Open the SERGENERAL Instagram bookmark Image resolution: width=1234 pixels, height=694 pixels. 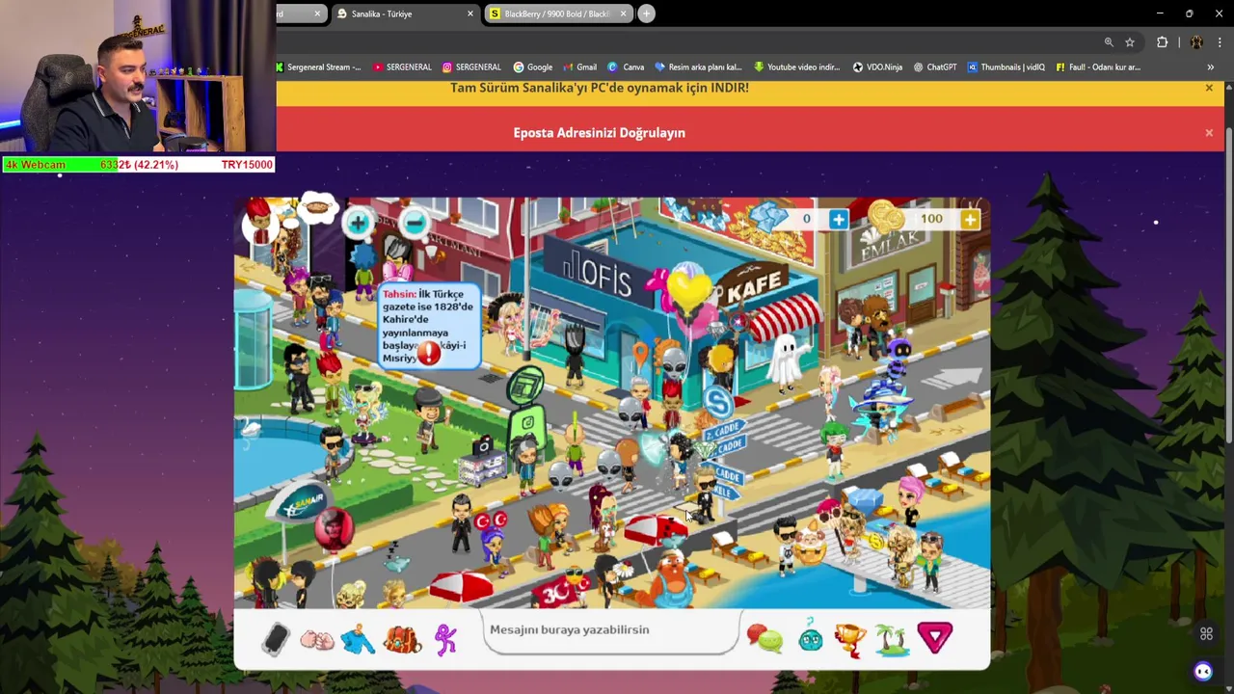coord(471,67)
